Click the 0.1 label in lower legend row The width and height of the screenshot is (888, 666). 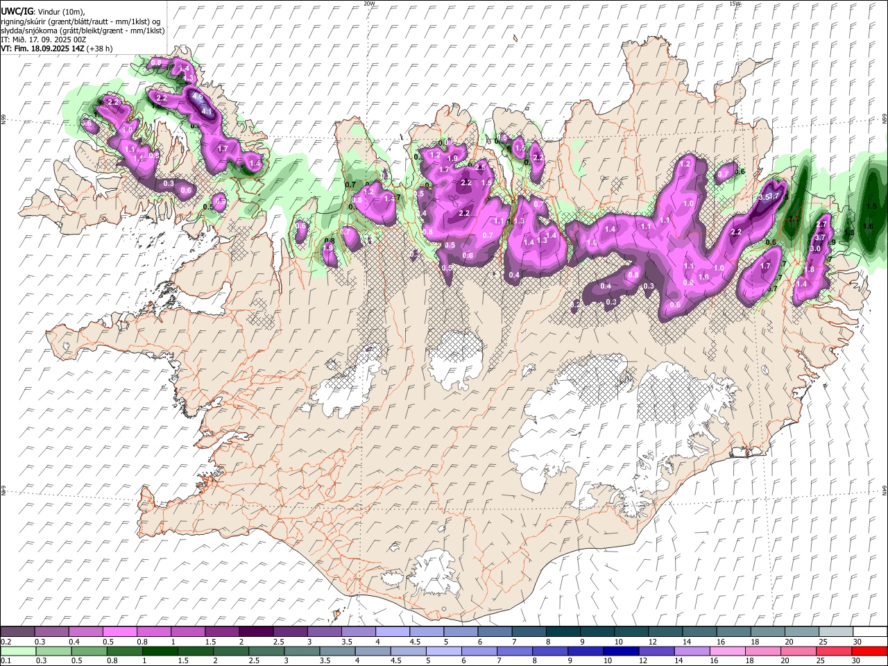tap(6, 660)
